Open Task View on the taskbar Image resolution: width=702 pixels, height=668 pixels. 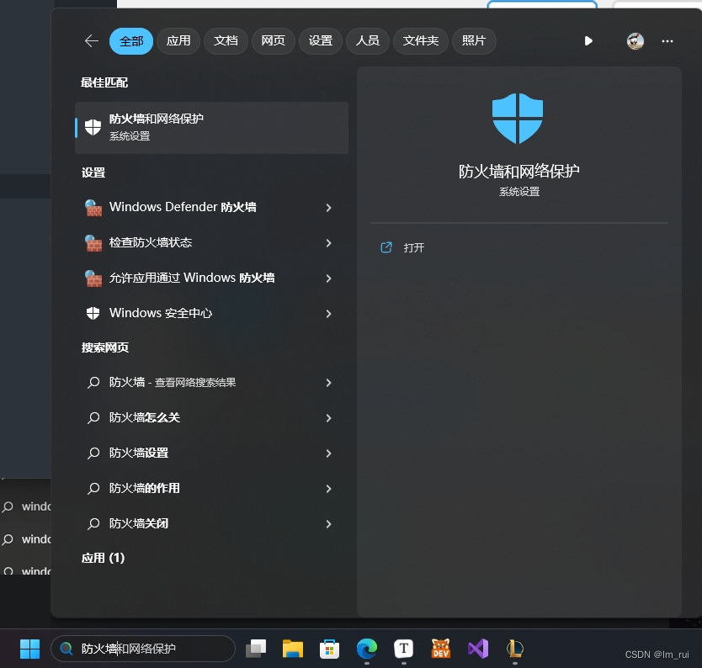click(x=256, y=649)
